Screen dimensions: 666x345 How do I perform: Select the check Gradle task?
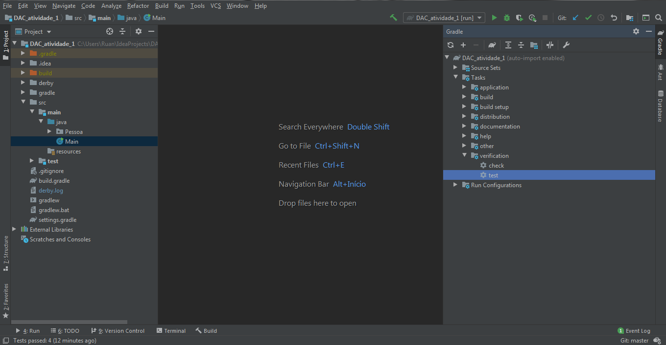(x=496, y=166)
